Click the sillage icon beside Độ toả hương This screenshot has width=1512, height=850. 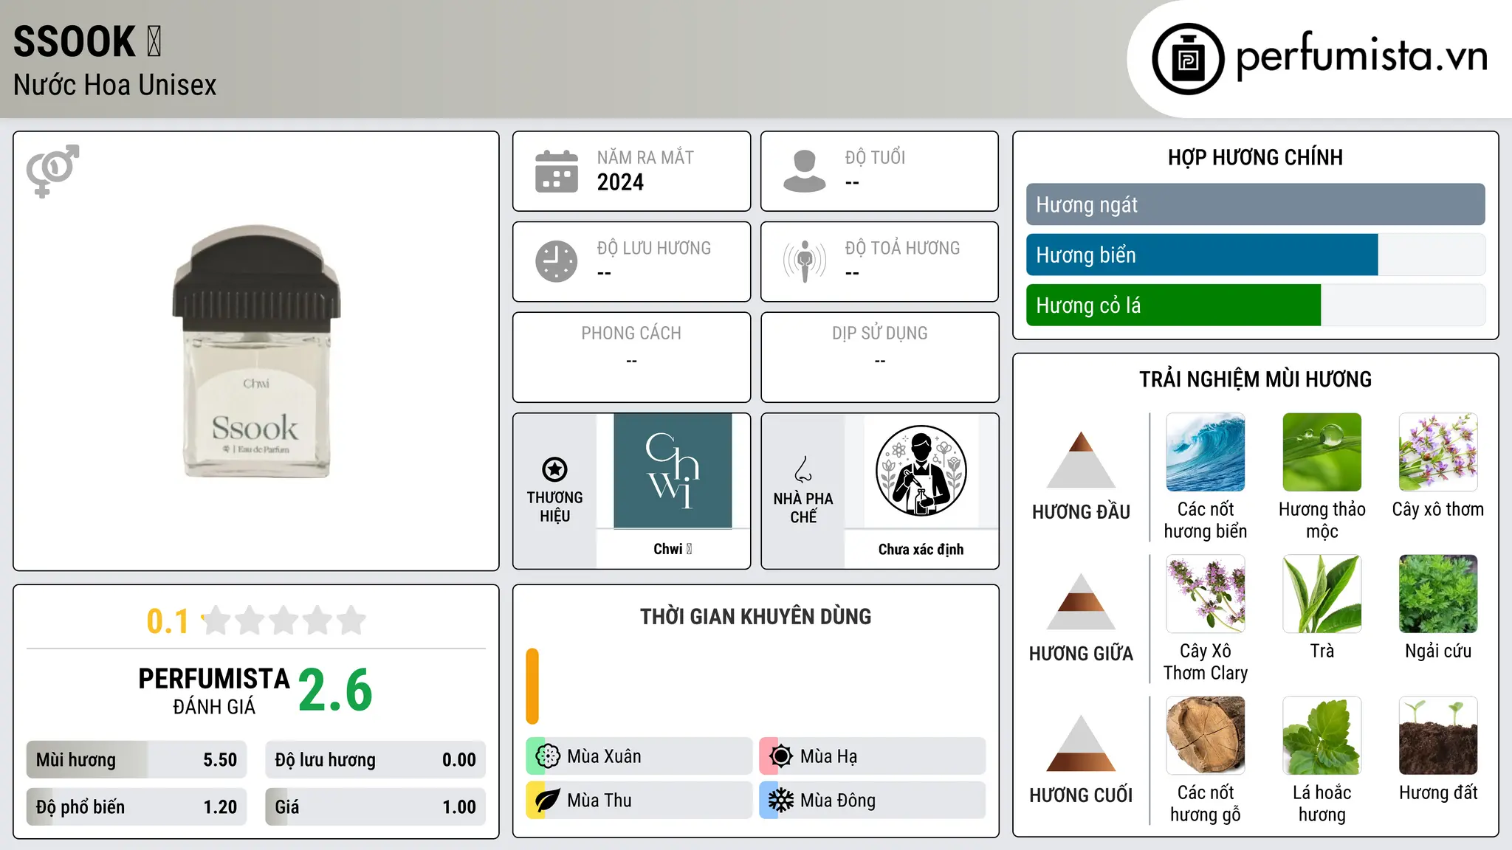805,261
